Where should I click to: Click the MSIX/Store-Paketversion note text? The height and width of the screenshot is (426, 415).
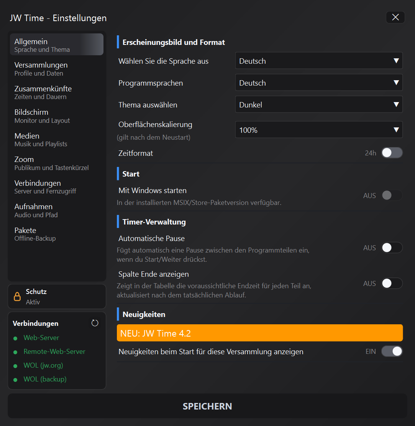click(199, 203)
